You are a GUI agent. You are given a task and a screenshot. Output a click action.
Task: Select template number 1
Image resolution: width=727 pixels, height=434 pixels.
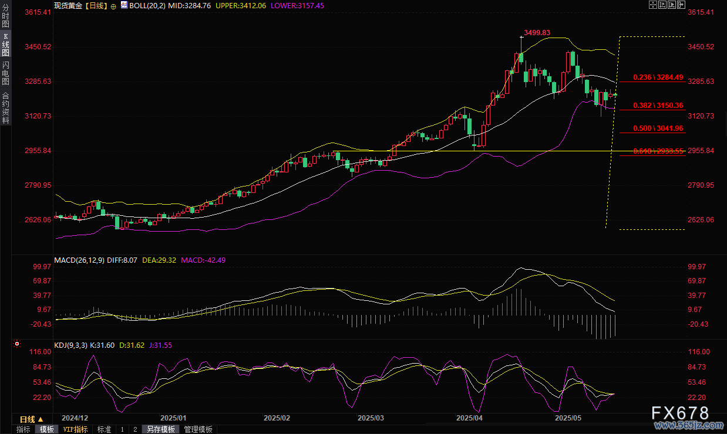tap(122, 429)
